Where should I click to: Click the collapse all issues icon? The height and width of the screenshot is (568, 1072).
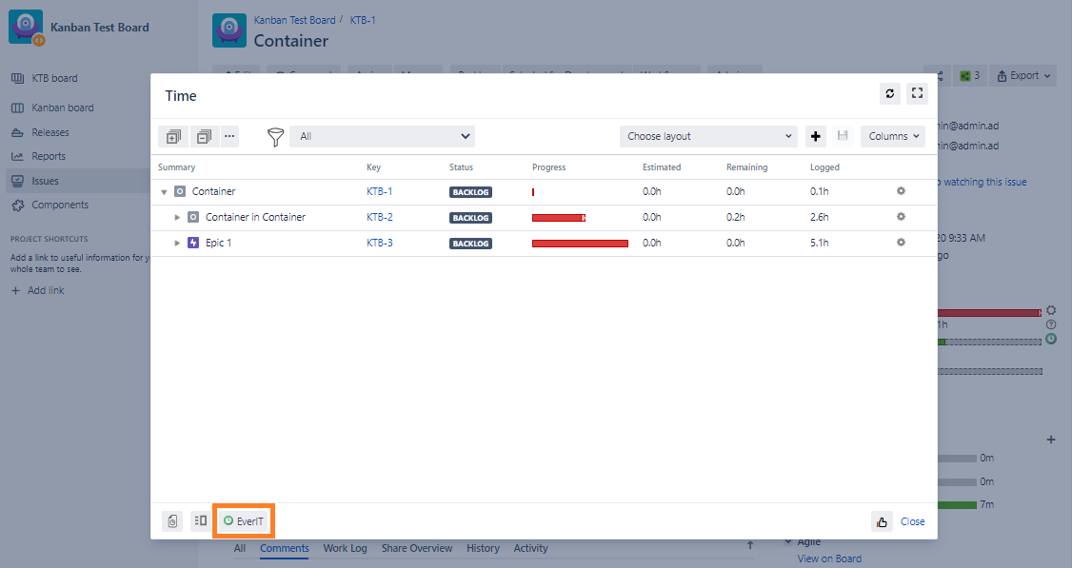tap(204, 136)
